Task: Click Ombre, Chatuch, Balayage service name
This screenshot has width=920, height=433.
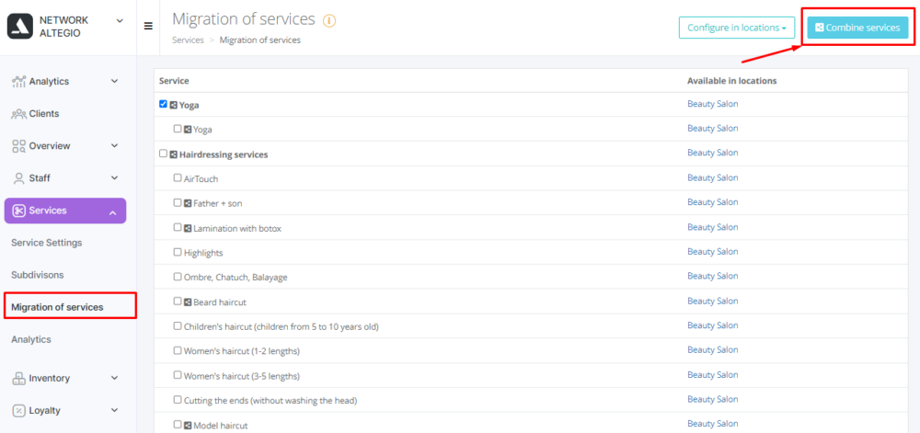Action: 236,278
